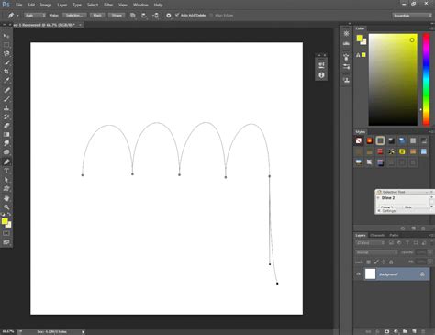The width and height of the screenshot is (435, 335).
Task: Open the Filter menu
Action: click(108, 5)
